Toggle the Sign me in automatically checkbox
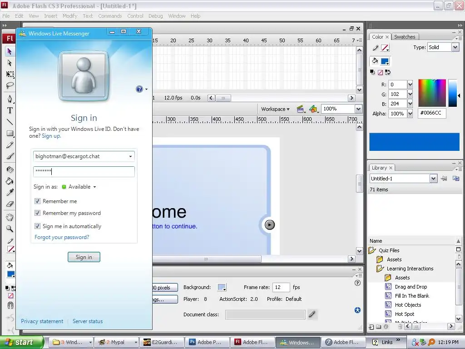This screenshot has height=349, width=465. [37, 226]
